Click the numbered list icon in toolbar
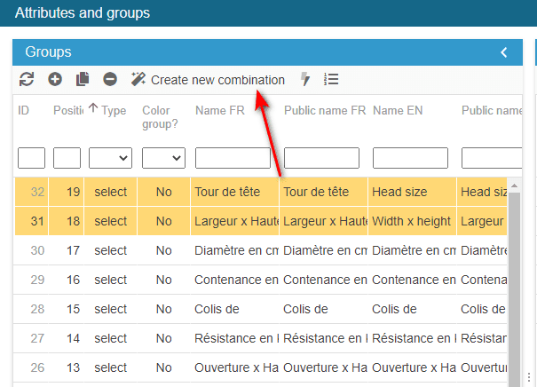Screen dimensions: 537x387 pyautogui.click(x=331, y=80)
